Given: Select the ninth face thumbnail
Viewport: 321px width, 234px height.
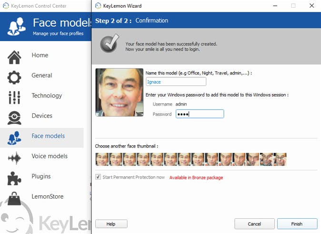Looking at the screenshot, I should [x=211, y=160].
